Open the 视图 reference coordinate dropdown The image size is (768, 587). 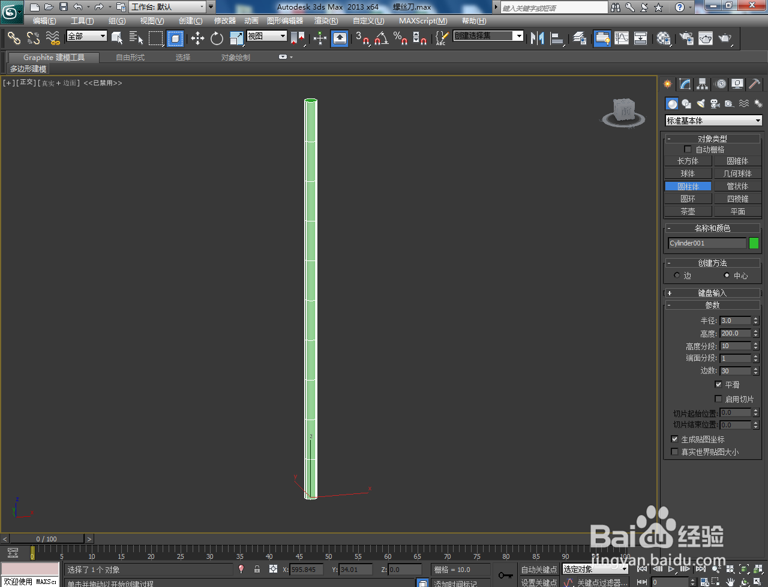(267, 36)
